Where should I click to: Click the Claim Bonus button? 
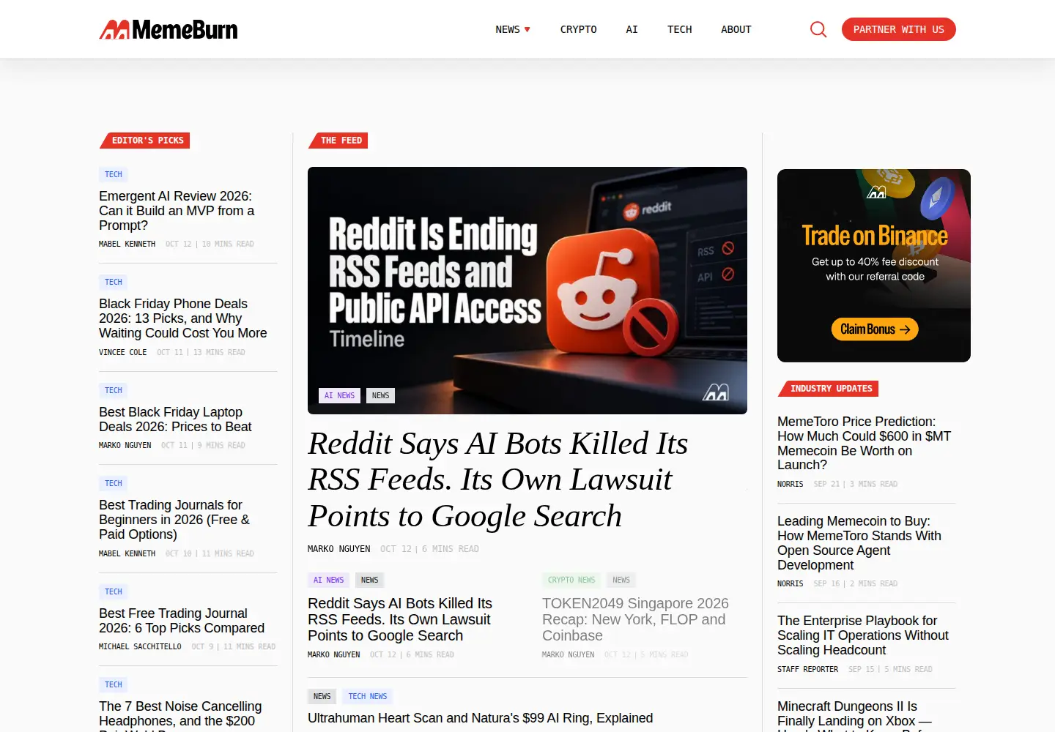(x=875, y=329)
